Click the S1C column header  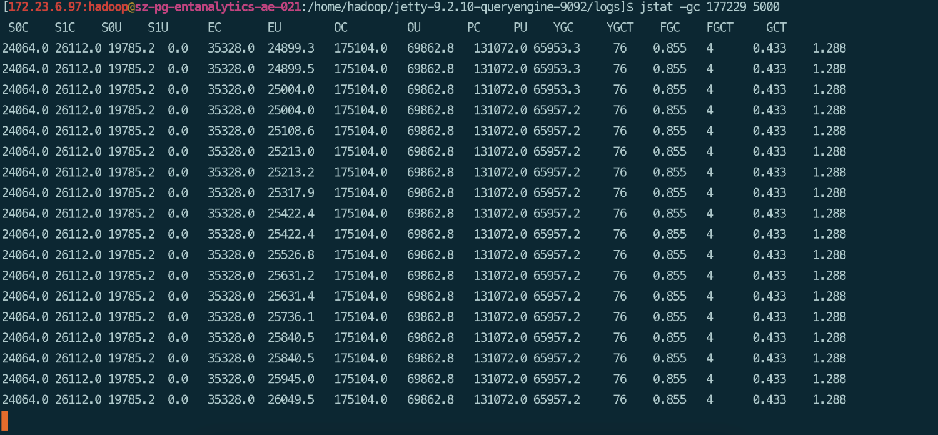point(64,27)
